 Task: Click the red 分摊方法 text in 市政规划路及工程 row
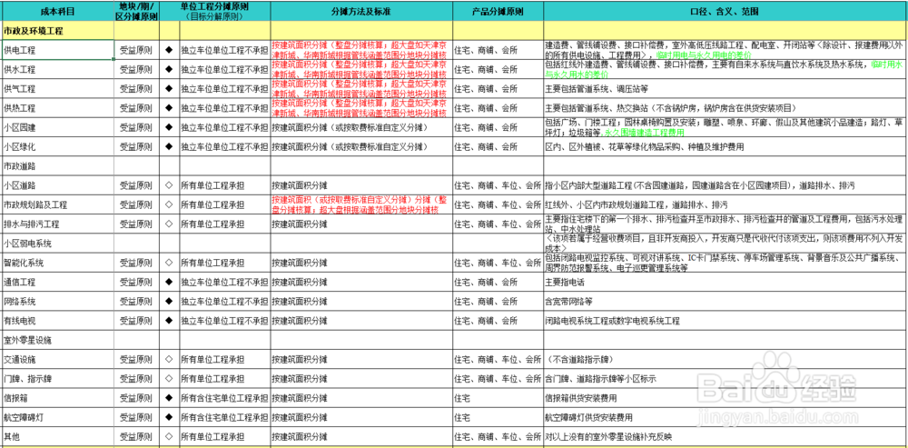[x=359, y=204]
